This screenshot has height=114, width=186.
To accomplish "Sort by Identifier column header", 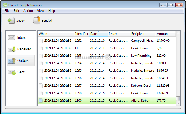I will (82, 34).
